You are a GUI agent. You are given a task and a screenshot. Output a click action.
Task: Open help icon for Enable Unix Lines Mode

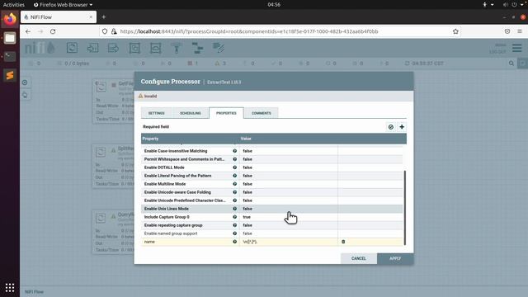(234, 209)
